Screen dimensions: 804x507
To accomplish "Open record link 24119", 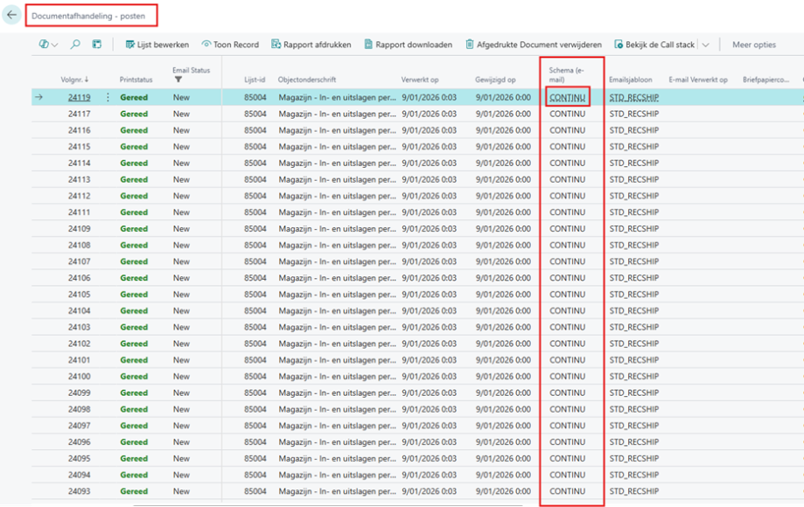I will point(79,98).
